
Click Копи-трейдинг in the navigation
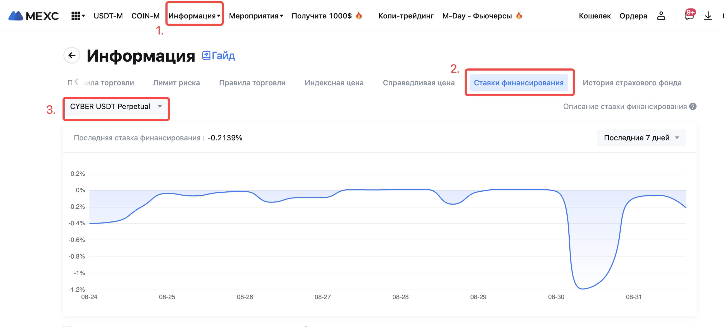(x=406, y=16)
